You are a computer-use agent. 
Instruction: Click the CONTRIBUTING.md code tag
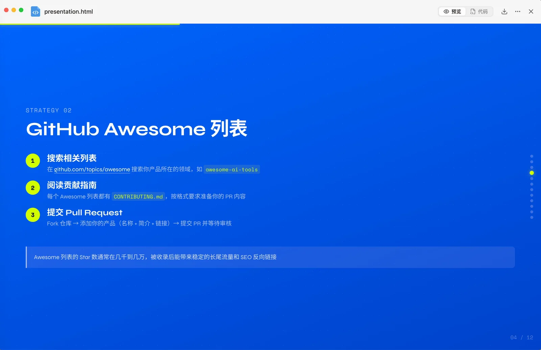click(138, 197)
